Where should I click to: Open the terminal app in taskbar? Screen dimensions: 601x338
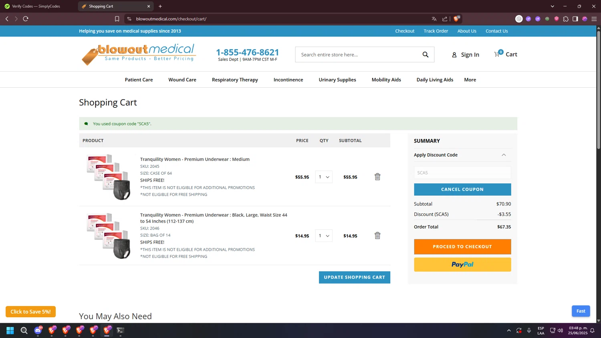click(120, 330)
